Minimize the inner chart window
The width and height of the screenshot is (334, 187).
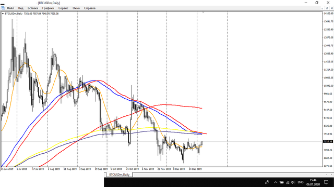(323, 8)
